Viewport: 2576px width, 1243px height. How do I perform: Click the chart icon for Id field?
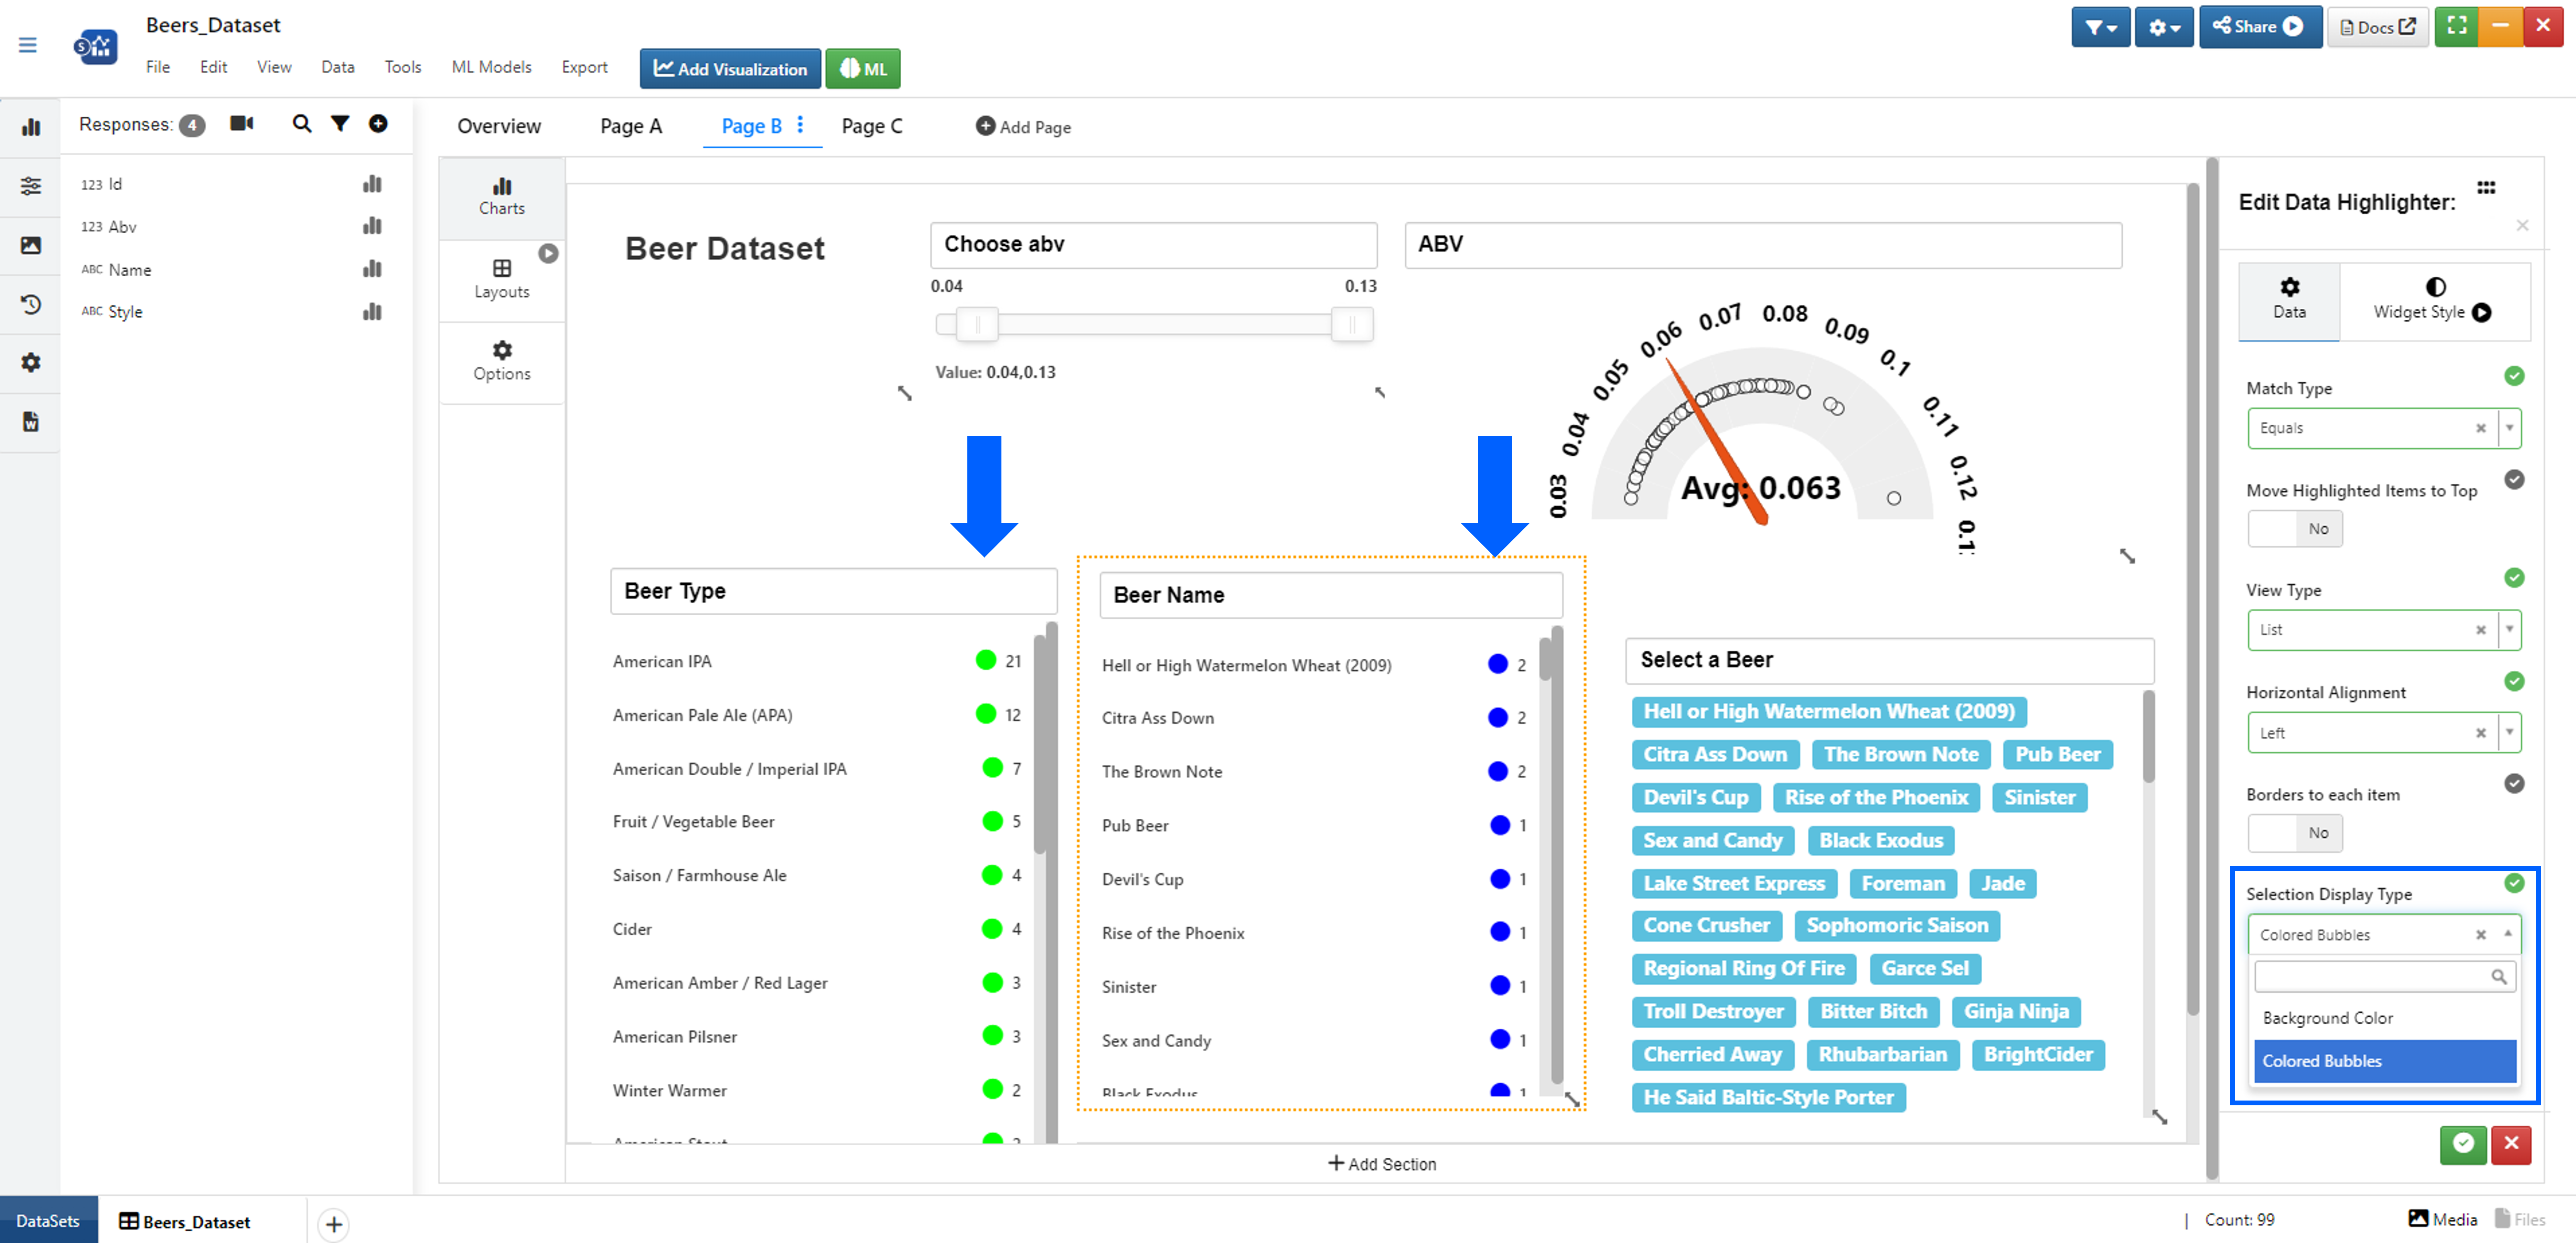372,184
